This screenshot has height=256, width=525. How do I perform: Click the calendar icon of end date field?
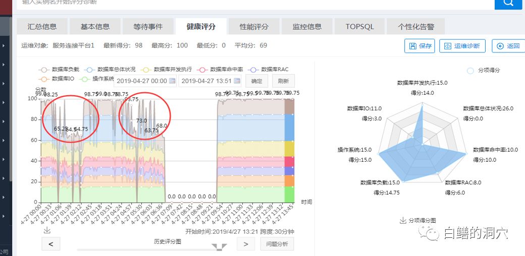pyautogui.click(x=237, y=81)
